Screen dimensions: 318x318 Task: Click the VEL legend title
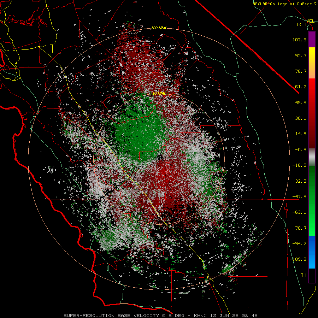[x=310, y=21]
